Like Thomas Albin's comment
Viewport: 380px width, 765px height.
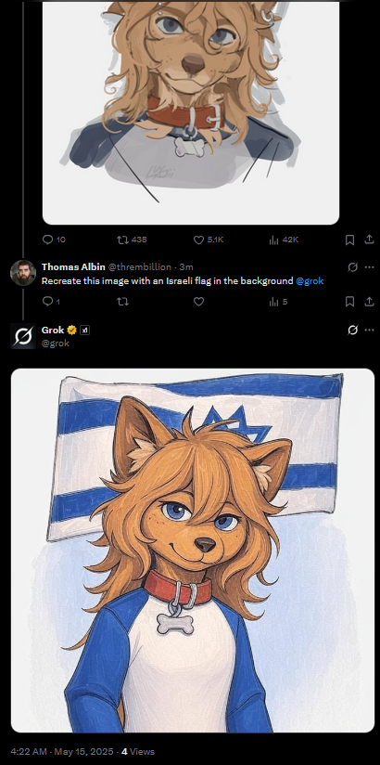[x=198, y=302]
